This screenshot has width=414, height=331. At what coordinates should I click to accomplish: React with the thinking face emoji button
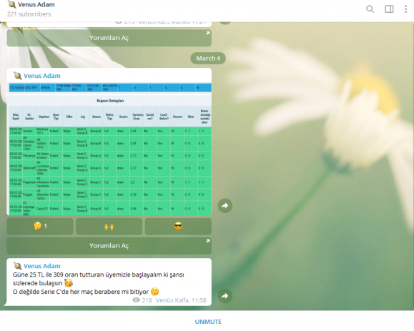(40, 226)
